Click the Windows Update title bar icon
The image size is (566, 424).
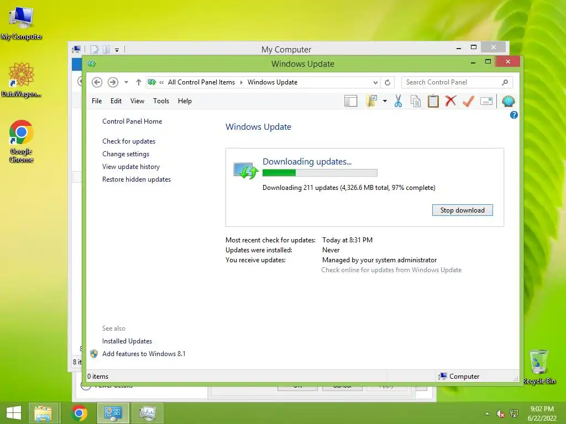tap(92, 64)
